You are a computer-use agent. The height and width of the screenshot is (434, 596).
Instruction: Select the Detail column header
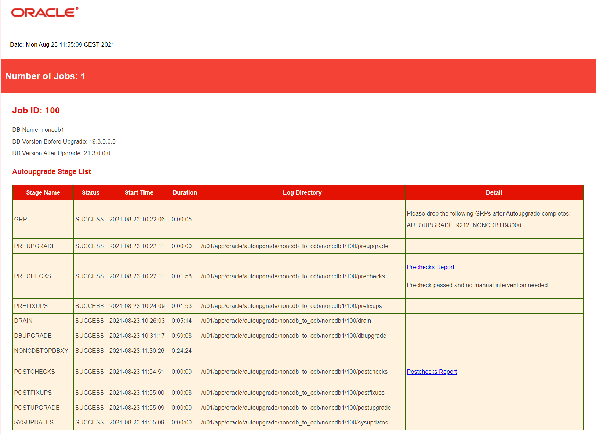(494, 192)
